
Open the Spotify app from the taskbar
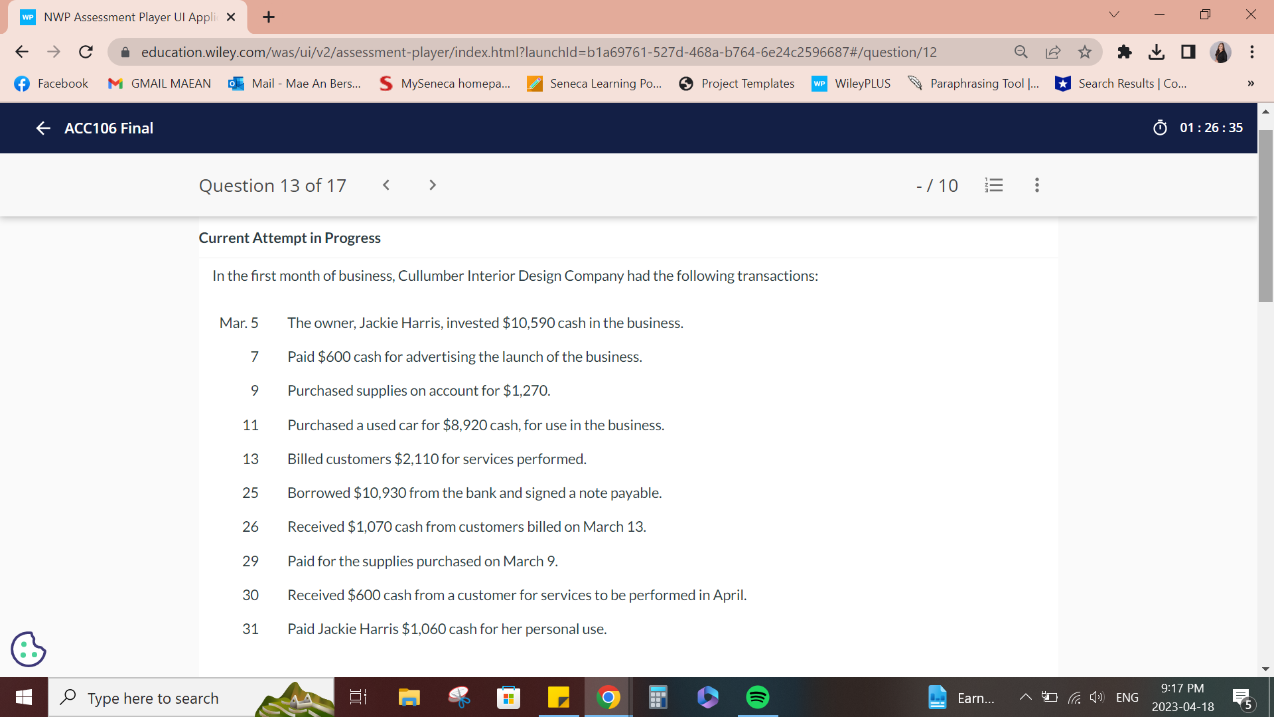pyautogui.click(x=757, y=697)
